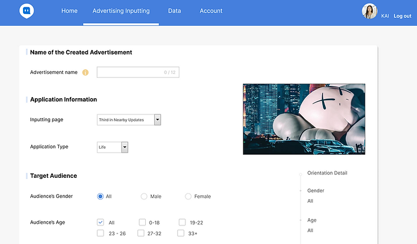
Task: Enable the 23 - 26 age checkbox
Action: click(x=100, y=233)
